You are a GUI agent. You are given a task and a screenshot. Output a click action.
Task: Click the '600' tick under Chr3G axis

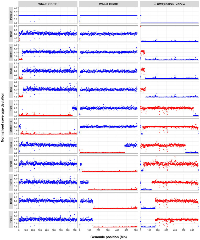(x=192, y=230)
